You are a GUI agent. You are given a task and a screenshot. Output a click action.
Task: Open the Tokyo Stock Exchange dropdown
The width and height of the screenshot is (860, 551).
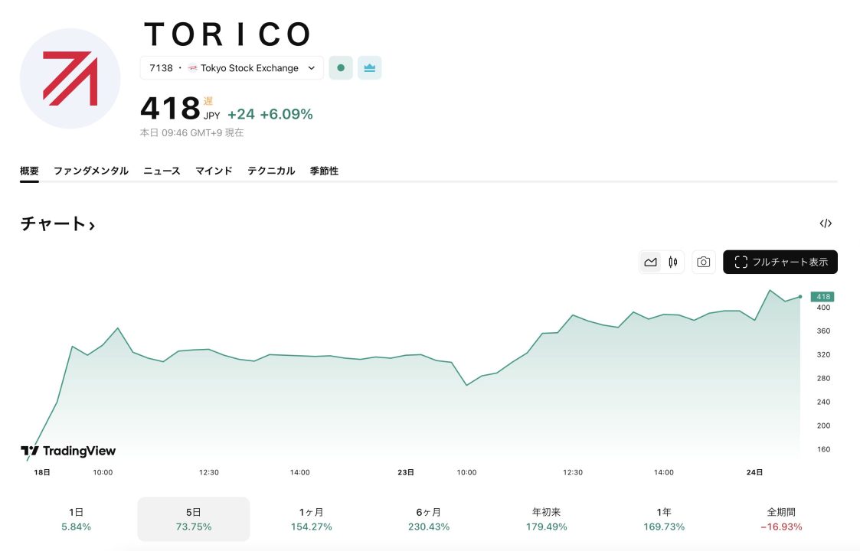(231, 68)
